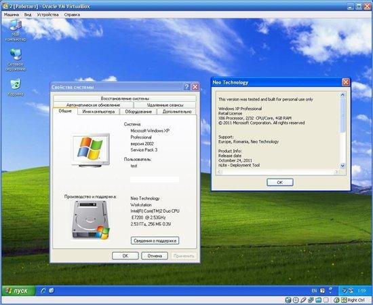Click Отмена in the Свойства системы dialog

(x=155, y=255)
